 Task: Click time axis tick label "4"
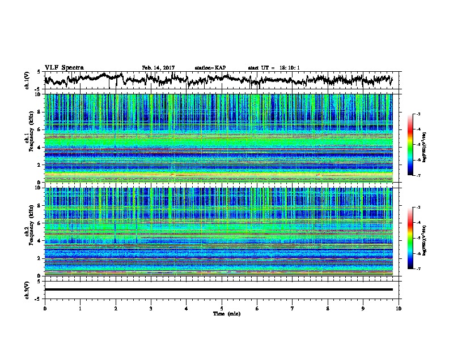tap(187, 309)
